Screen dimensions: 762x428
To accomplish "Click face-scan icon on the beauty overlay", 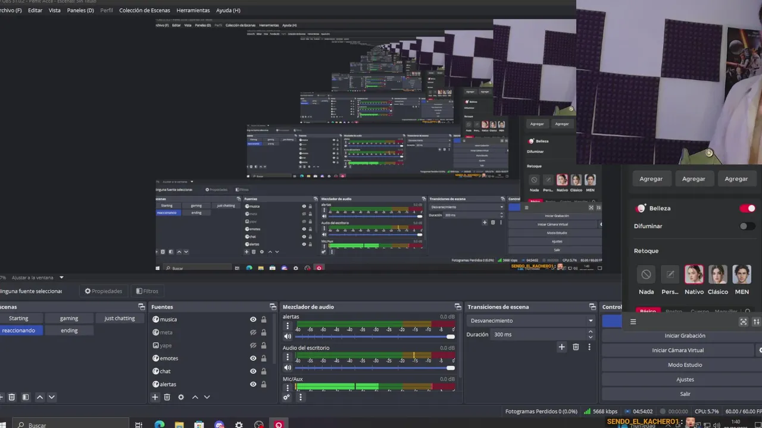I will pos(743,322).
